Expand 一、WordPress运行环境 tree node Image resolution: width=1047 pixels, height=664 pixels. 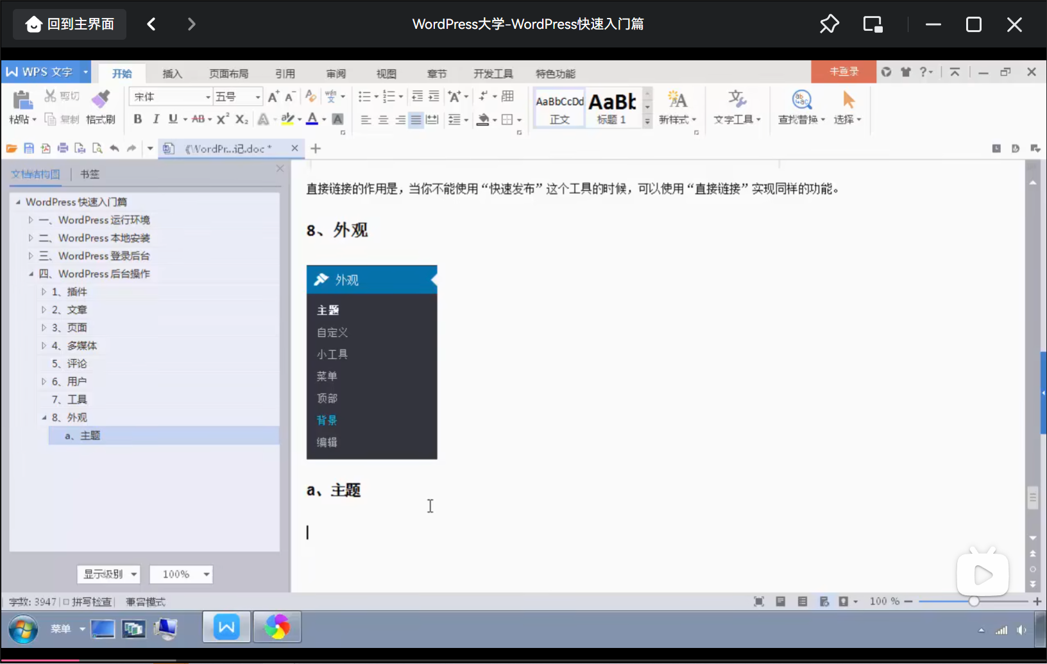[30, 220]
